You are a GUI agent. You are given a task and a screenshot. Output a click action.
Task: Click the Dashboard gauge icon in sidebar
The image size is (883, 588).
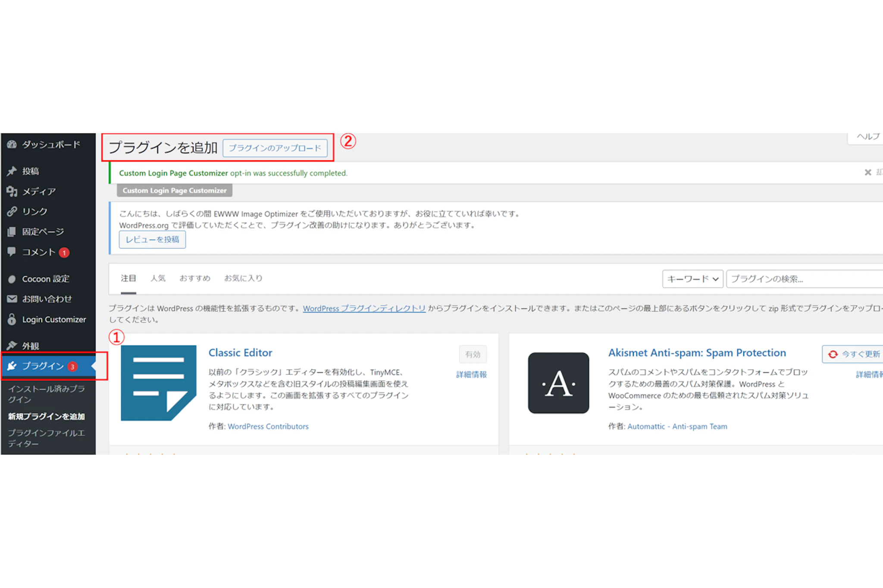coord(12,144)
